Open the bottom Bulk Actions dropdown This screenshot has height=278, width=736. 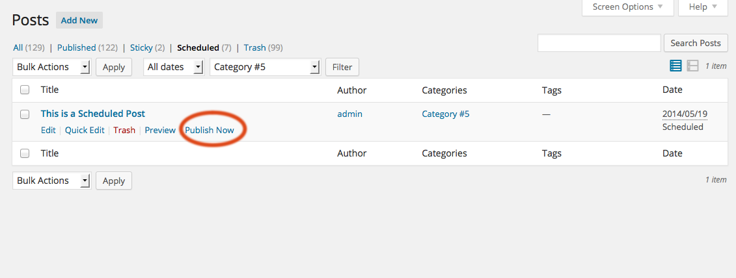coord(52,181)
